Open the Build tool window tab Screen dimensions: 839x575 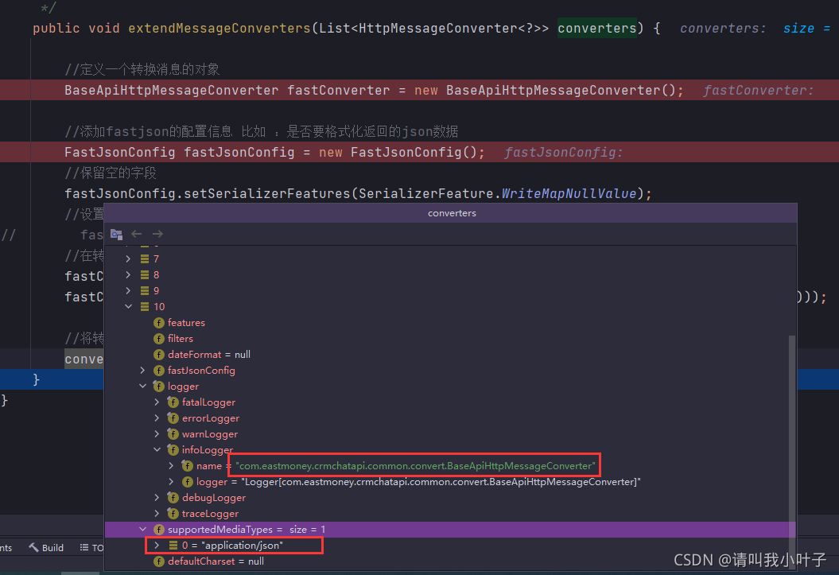[x=46, y=548]
